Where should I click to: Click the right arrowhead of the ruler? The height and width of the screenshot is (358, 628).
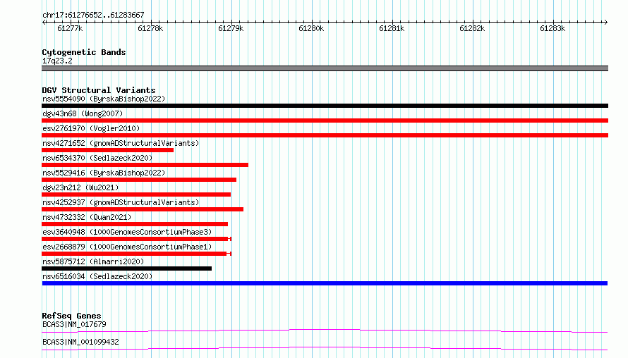(x=605, y=22)
